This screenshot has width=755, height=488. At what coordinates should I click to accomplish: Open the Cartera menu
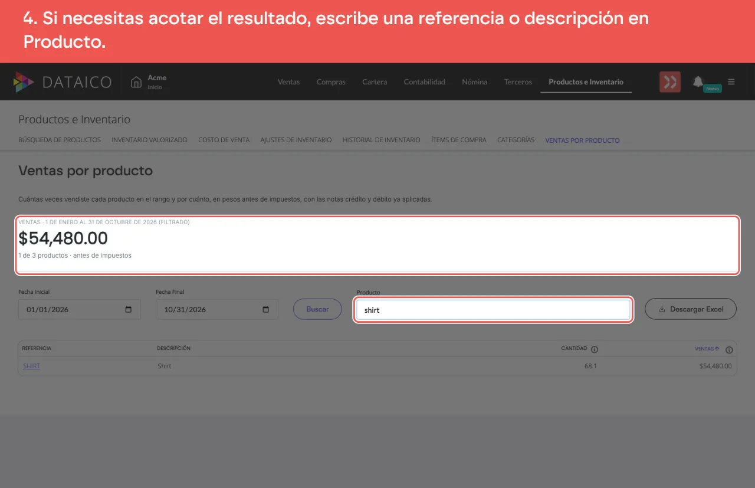(375, 82)
